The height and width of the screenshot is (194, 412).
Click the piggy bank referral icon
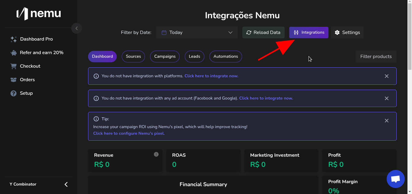[x=13, y=53]
